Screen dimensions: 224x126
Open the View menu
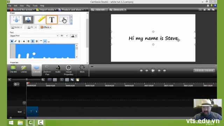click(22, 6)
